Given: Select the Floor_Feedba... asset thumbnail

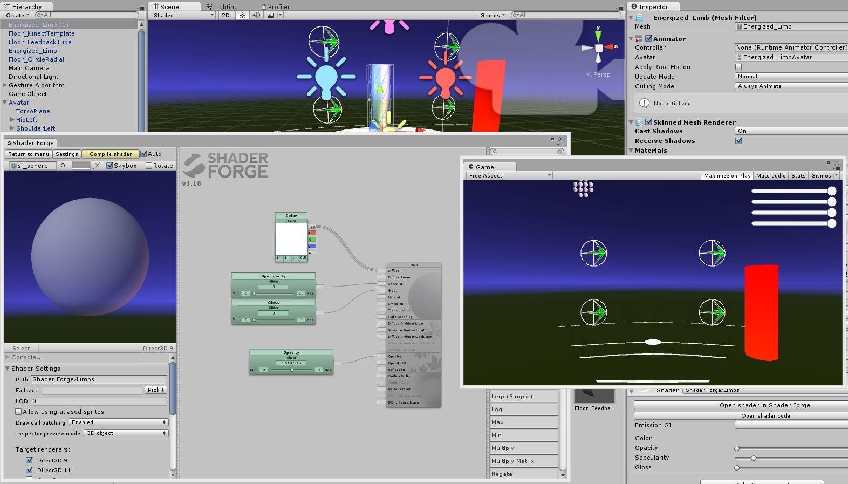Looking at the screenshot, I should coord(594,395).
